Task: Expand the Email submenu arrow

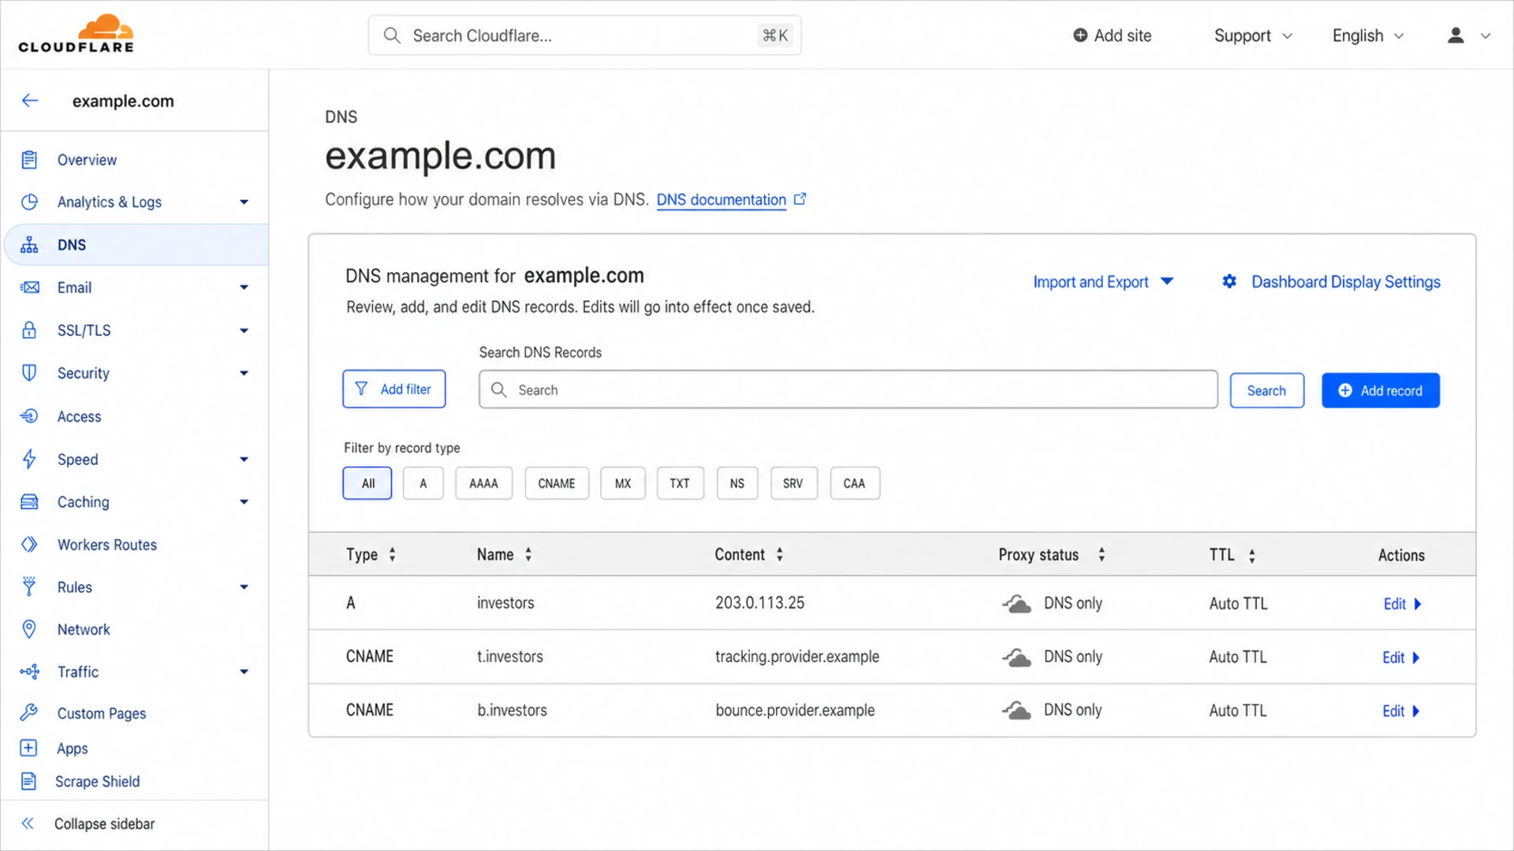Action: click(244, 288)
